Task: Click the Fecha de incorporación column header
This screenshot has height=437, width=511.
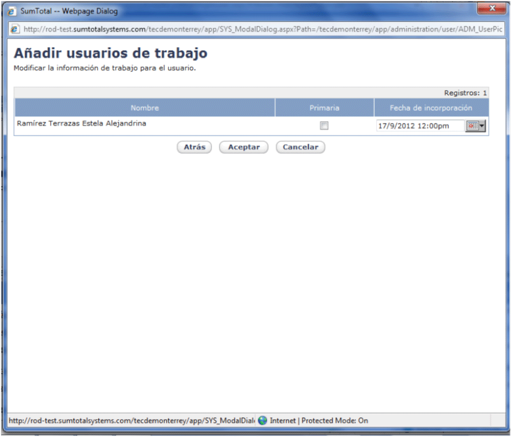Action: pyautogui.click(x=431, y=107)
